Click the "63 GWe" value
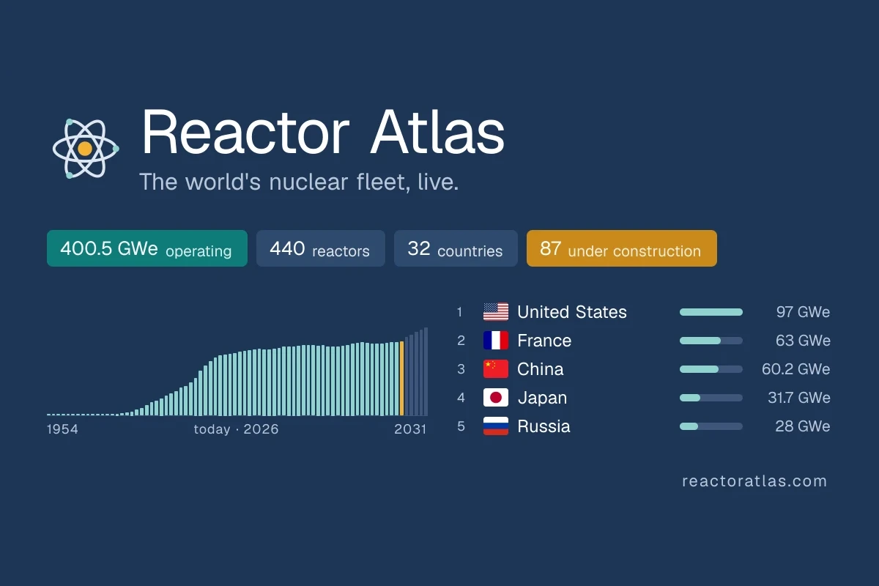Screen dimensions: 879x586 [803, 341]
